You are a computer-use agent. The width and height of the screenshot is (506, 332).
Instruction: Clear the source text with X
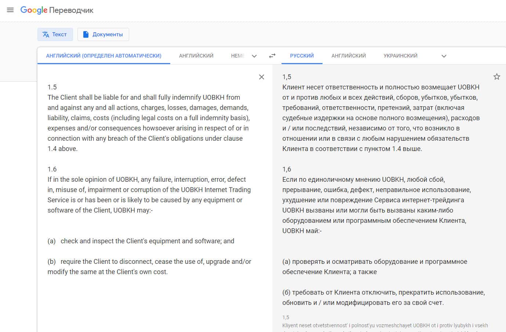[x=261, y=77]
